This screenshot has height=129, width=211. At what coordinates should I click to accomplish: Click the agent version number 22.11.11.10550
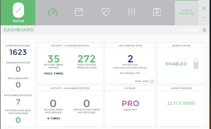pos(181,103)
